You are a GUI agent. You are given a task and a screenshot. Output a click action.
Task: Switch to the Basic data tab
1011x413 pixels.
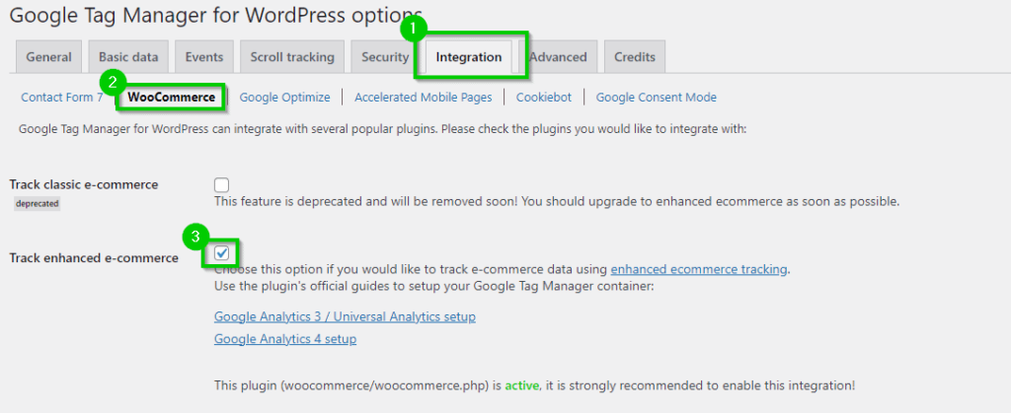128,56
